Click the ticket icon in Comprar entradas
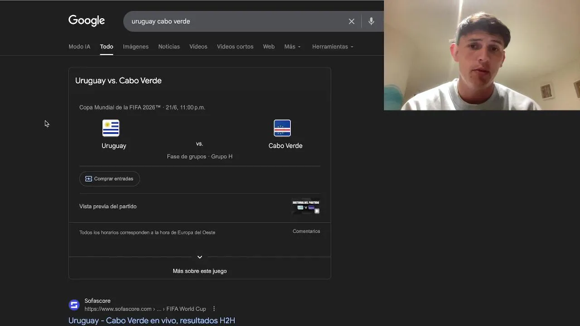580x326 pixels. pos(88,179)
